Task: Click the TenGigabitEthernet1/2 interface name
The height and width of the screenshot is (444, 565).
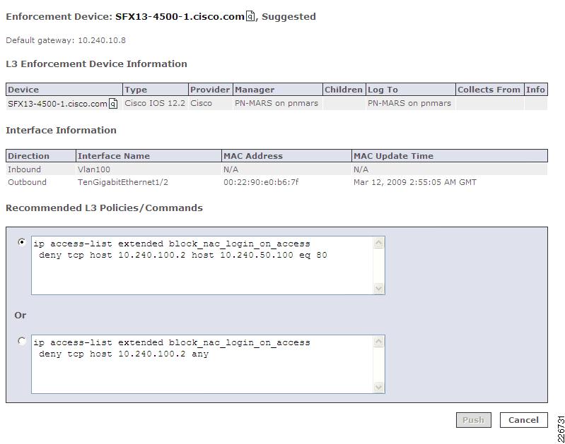Action: [123, 182]
